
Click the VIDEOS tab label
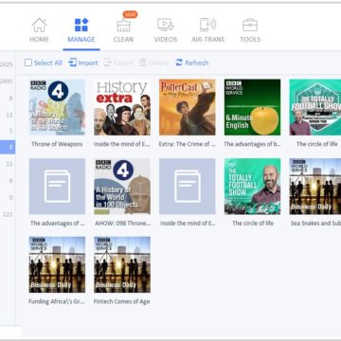pos(166,40)
